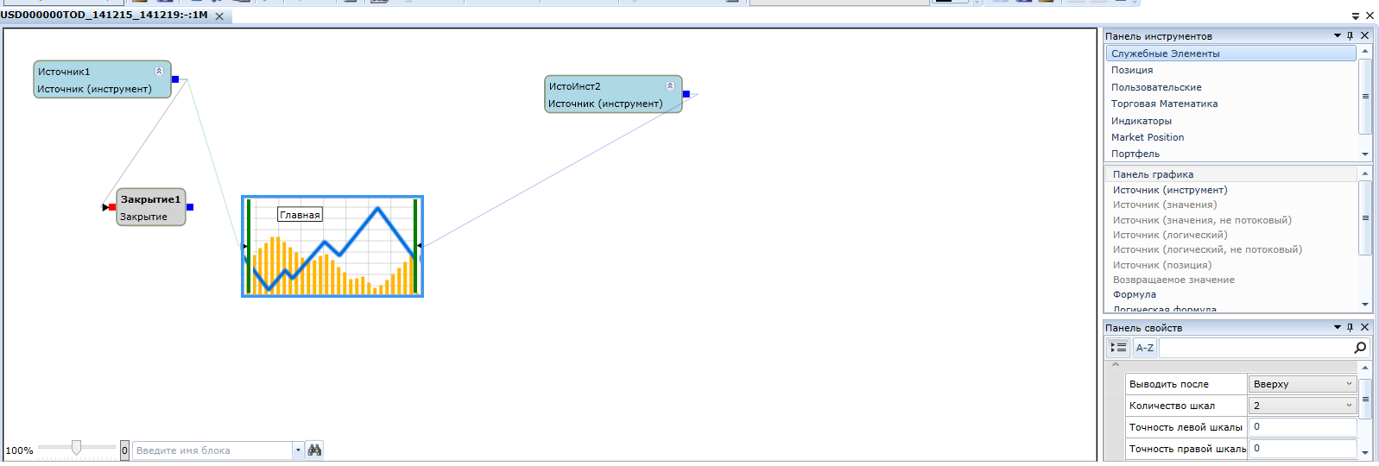Select the Закрытие1 block
Image resolution: width=1379 pixels, height=466 pixels.
[151, 207]
